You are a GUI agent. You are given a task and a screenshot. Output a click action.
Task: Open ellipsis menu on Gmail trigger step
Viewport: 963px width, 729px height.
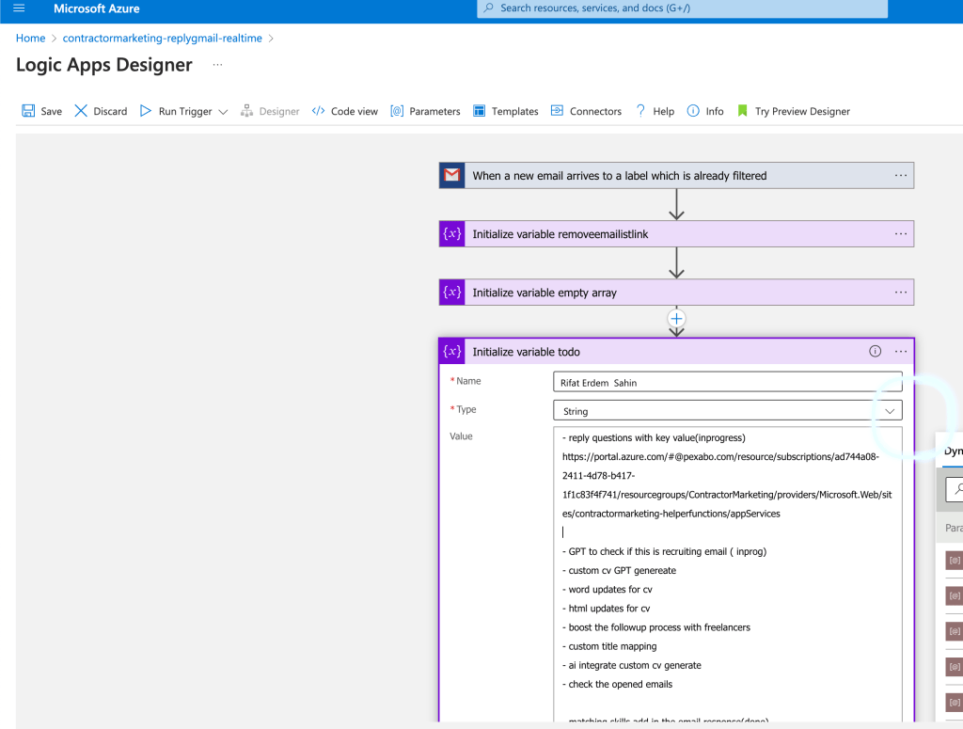coord(900,176)
